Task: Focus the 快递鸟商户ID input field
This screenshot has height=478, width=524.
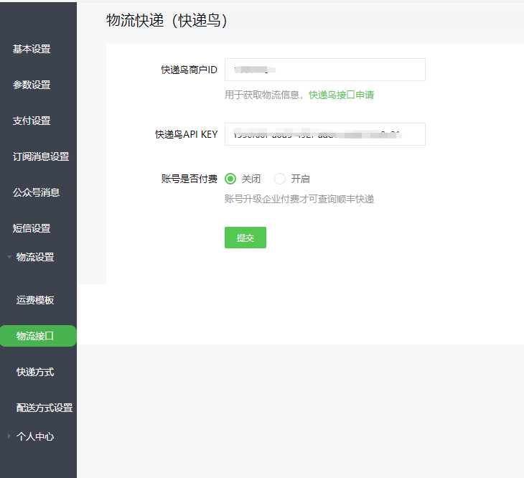Action: 325,70
